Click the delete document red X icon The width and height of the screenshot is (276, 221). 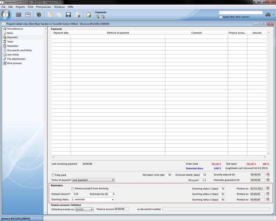coord(78,15)
